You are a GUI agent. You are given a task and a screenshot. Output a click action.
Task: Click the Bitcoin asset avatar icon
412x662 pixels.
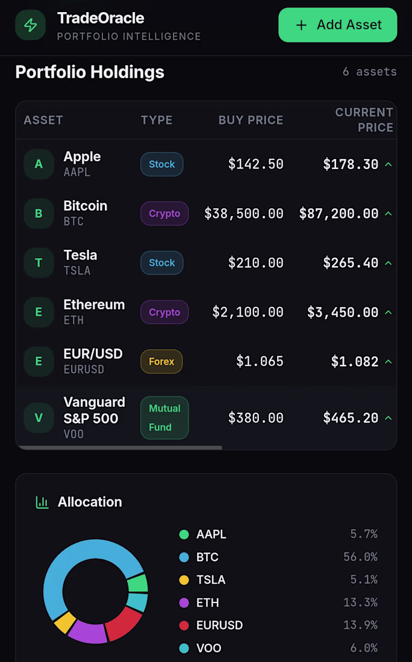click(39, 214)
